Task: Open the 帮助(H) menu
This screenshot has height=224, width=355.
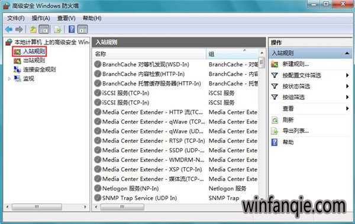Action: pyautogui.click(x=92, y=18)
